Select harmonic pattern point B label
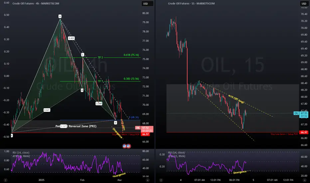The width and height of the screenshot is (310, 183). (82, 90)
